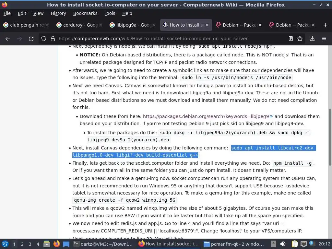The height and width of the screenshot is (249, 332).
Task: Open the Firefox hamburger application menu
Action: point(324,39)
